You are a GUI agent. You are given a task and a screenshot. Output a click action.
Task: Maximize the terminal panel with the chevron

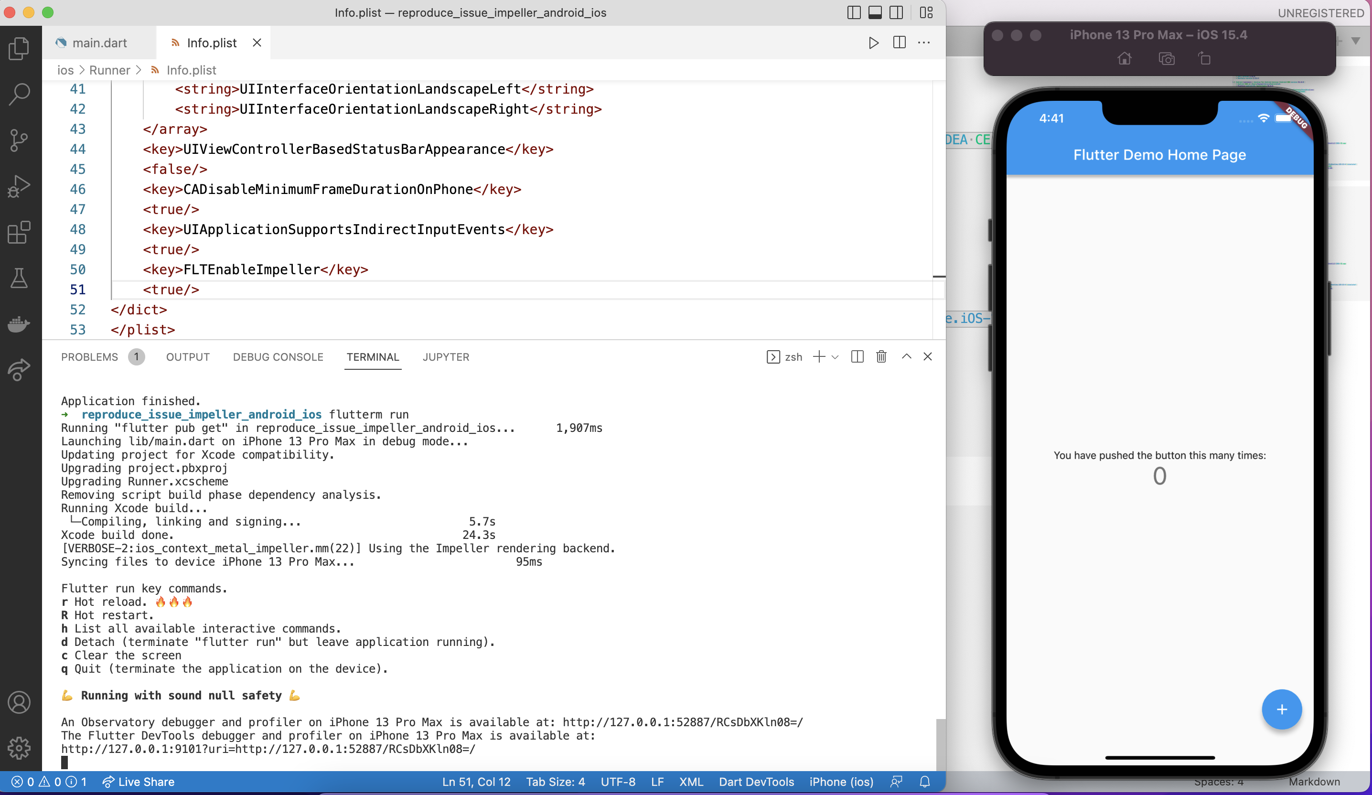click(x=907, y=357)
